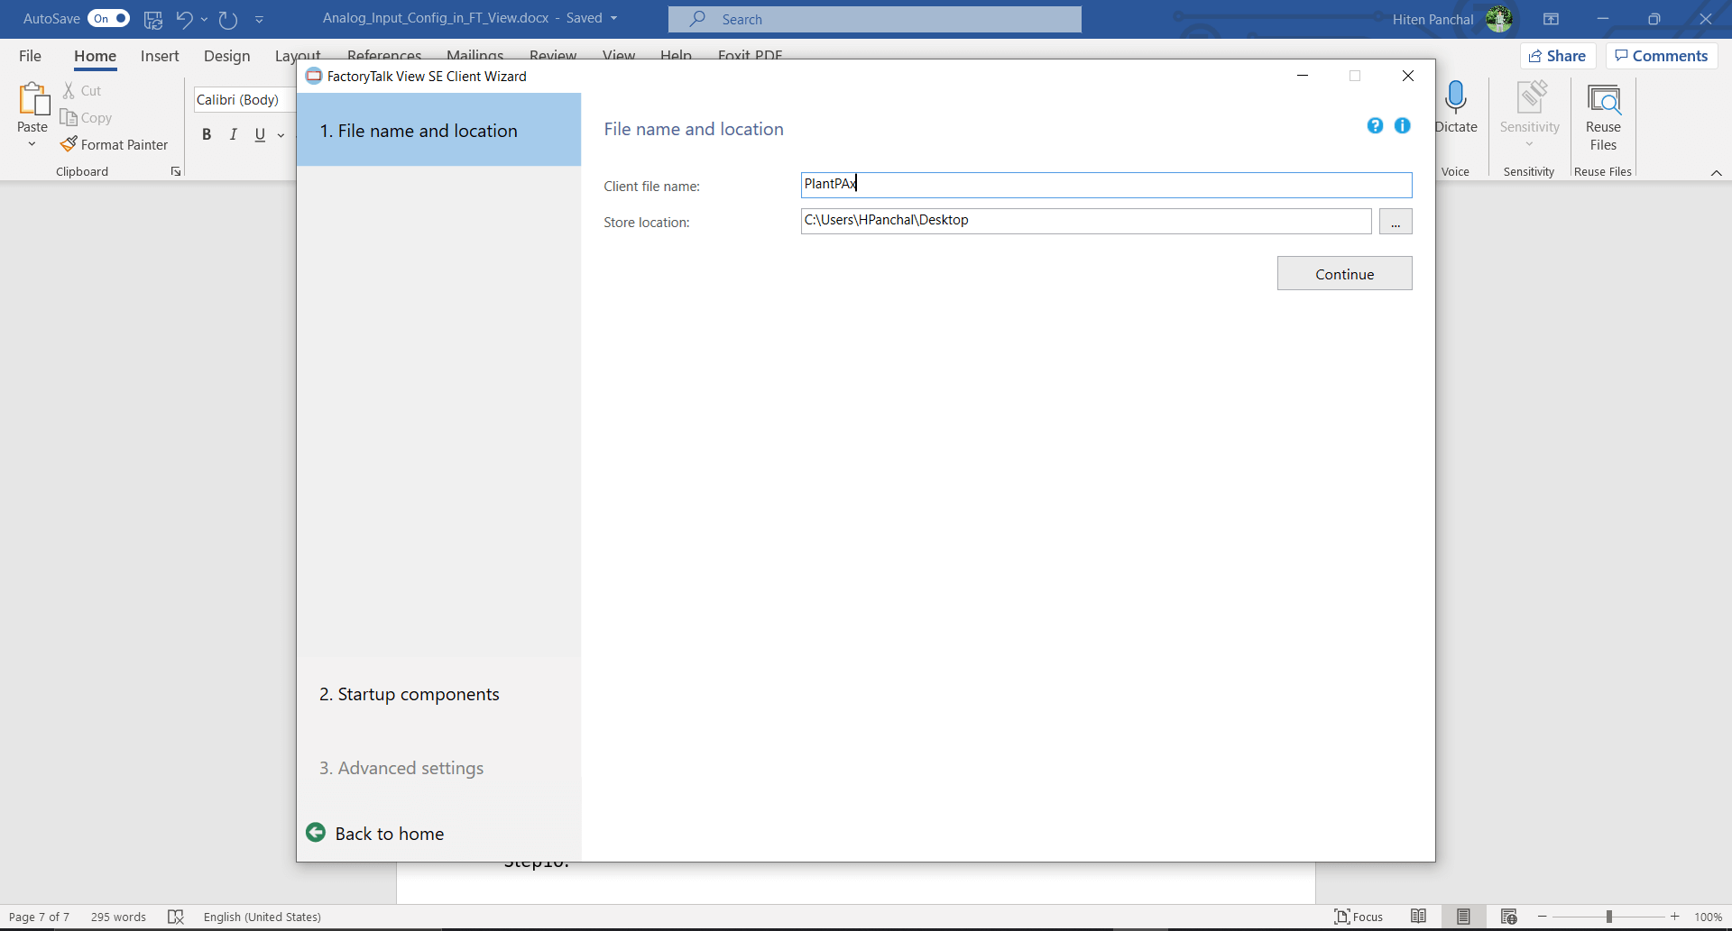Toggle Underline formatting in Word
1732x931 pixels.
260,134
